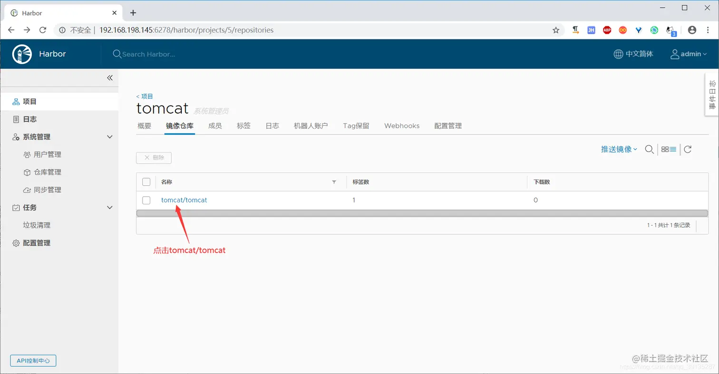Check the select-all checkbox in table header
Image resolution: width=719 pixels, height=374 pixels.
pos(146,182)
